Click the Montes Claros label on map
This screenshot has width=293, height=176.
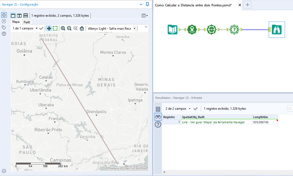point(113,52)
